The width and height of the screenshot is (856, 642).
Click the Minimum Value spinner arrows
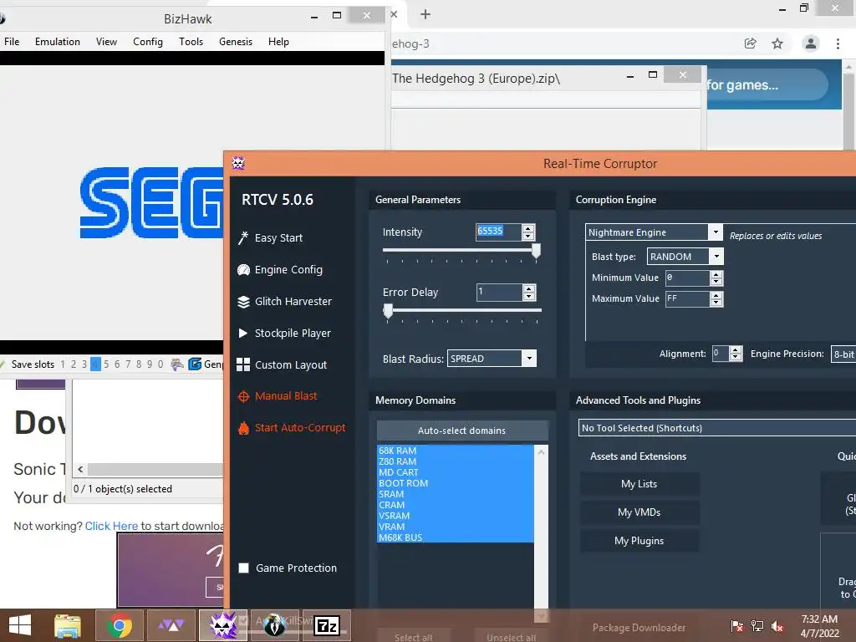tap(716, 278)
